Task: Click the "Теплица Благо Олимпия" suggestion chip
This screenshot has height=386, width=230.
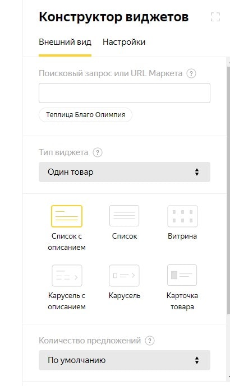Action: 85,115
